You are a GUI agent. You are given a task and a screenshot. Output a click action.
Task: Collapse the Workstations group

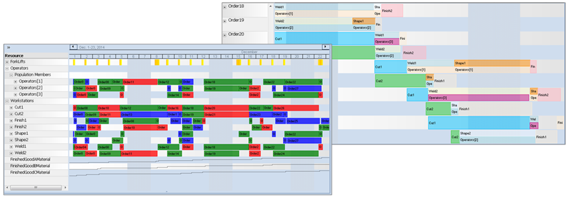7,101
